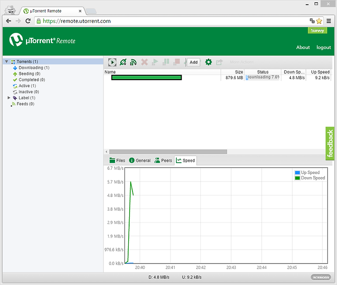Click the 879.6 MB size cell
337x285 pixels.
pyautogui.click(x=234, y=78)
